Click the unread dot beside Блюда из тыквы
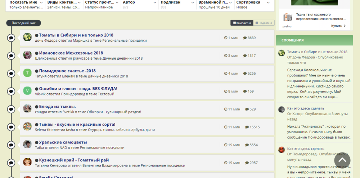Image resolution: width=360 pixels, height=178 pixels. [x=37, y=107]
